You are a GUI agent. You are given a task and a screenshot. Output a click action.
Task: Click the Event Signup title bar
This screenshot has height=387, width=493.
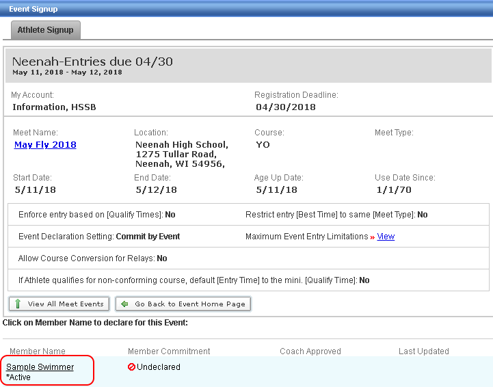point(33,9)
